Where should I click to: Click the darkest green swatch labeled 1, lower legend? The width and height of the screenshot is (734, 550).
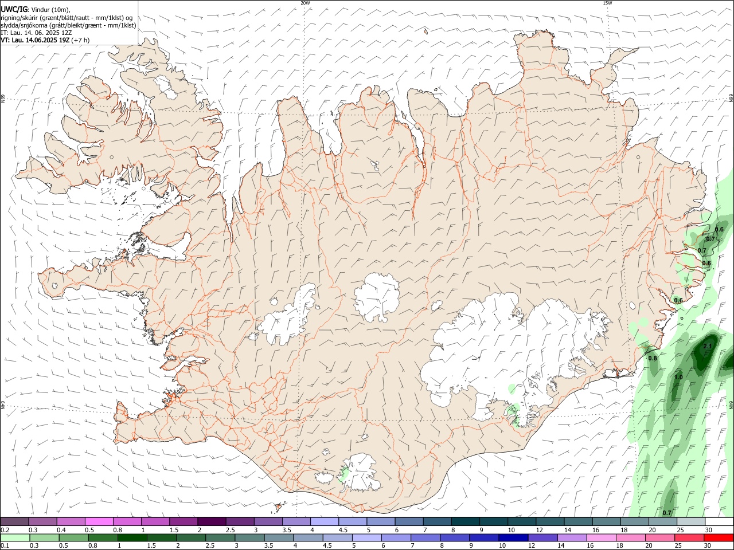pyautogui.click(x=132, y=538)
